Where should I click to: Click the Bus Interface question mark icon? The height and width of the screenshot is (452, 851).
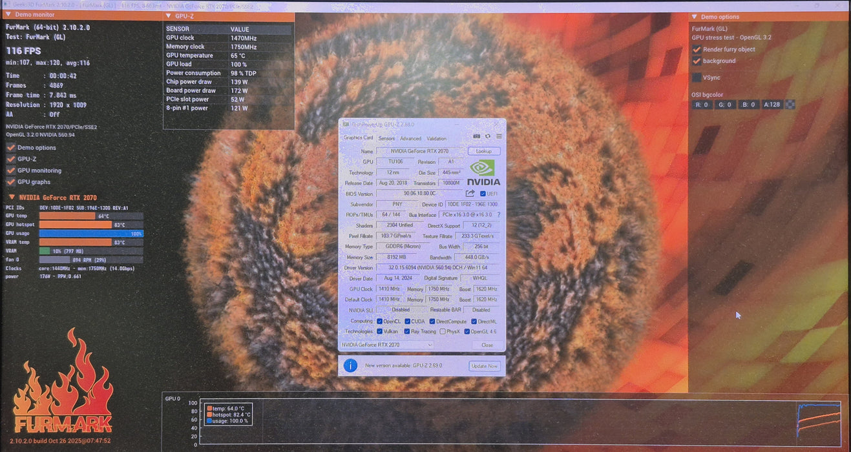(498, 214)
